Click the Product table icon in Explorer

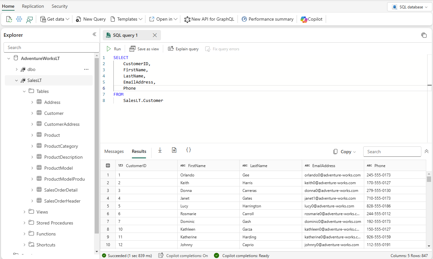[39, 135]
